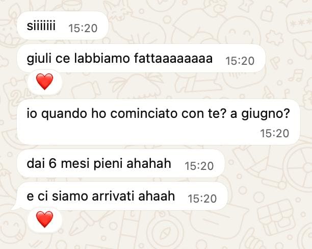Select the 'giuli ce labbiamo fattaaaaaaaa' message
The height and width of the screenshot is (249, 312).
click(141, 58)
